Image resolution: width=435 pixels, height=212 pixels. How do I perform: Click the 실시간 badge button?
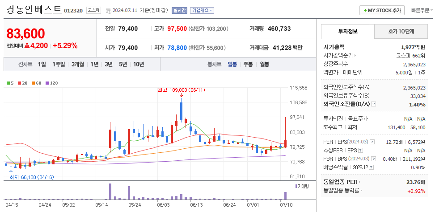(x=179, y=11)
